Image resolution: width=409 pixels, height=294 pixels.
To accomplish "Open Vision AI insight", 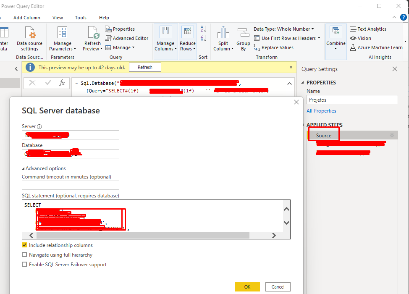I will tap(360, 38).
